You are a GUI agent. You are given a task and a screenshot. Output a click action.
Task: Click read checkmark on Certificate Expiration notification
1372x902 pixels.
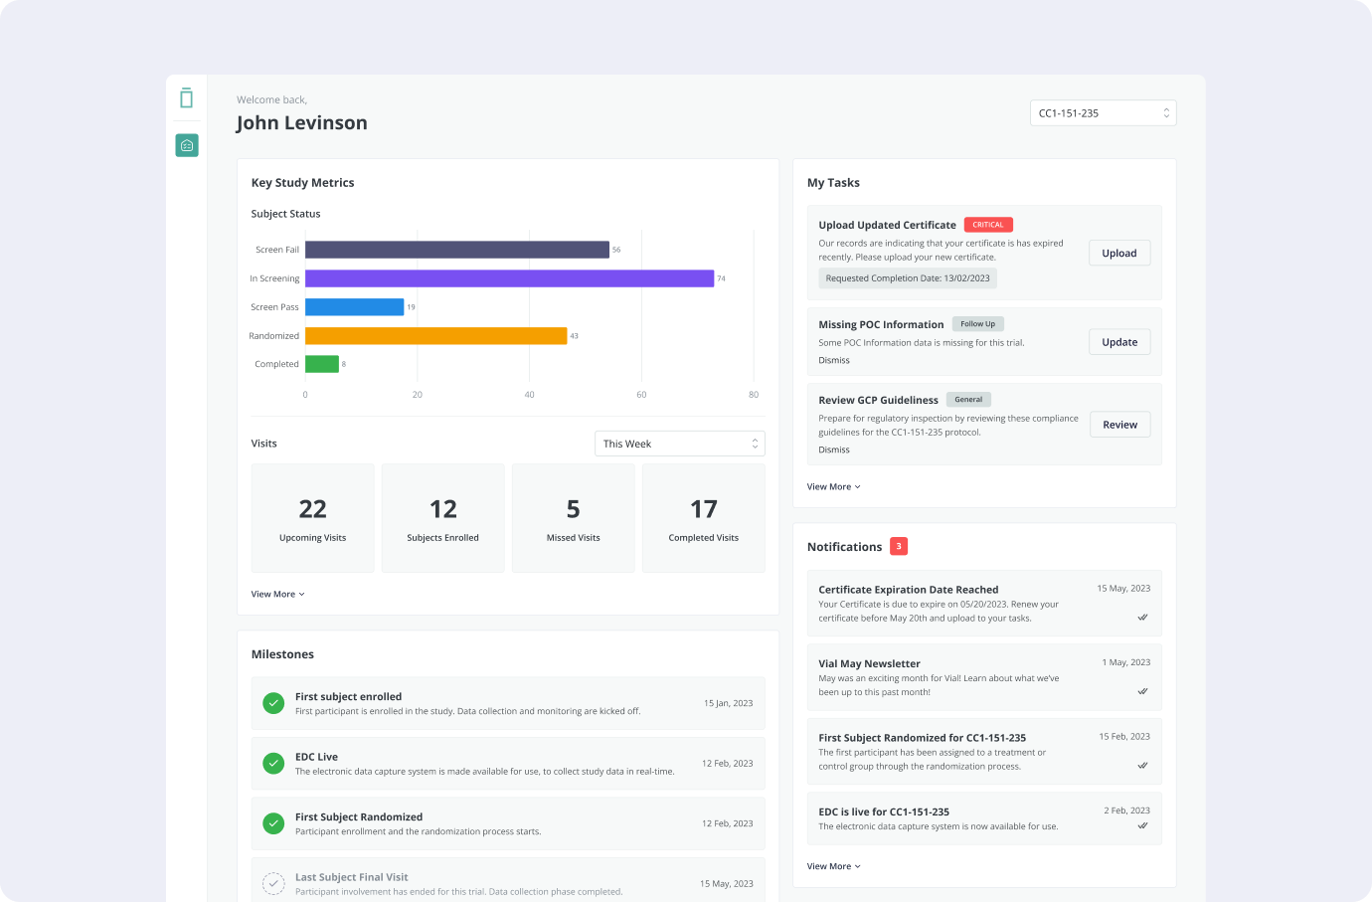[1142, 618]
